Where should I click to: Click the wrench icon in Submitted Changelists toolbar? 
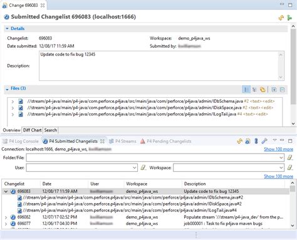[x=264, y=141]
